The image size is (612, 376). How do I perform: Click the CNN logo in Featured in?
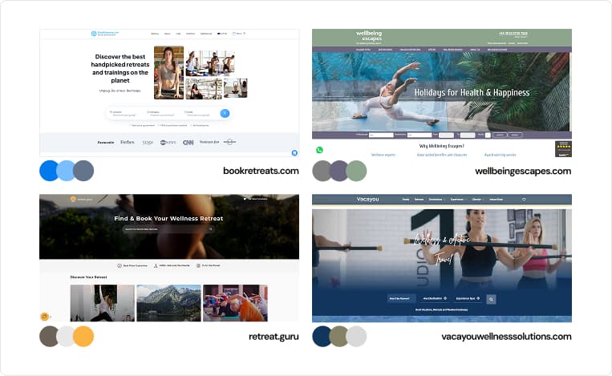[x=188, y=143]
